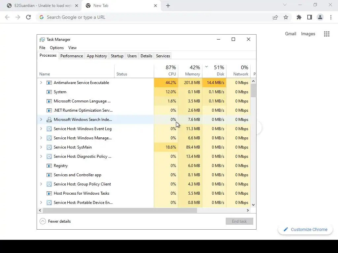Click the Microsoft Windows Search Indexer icon
Image resolution: width=338 pixels, height=253 pixels.
coord(49,120)
